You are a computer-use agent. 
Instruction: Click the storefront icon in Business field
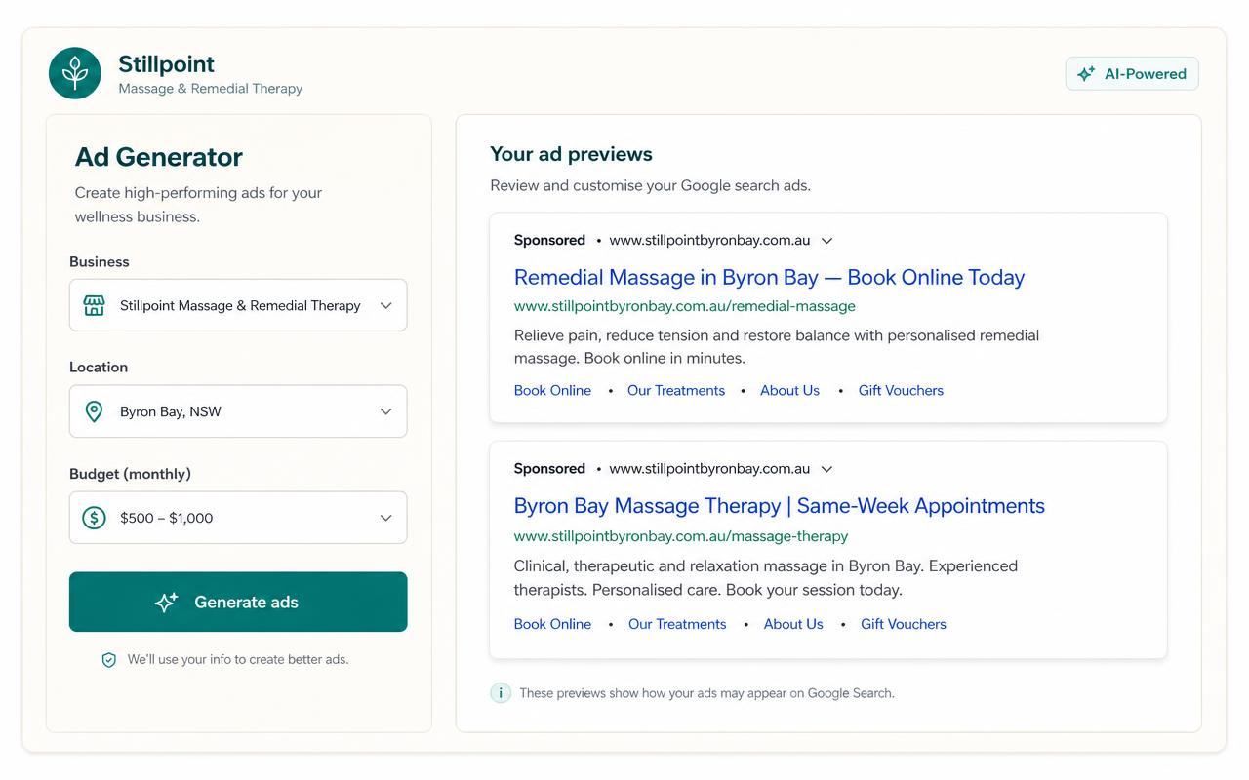[94, 305]
